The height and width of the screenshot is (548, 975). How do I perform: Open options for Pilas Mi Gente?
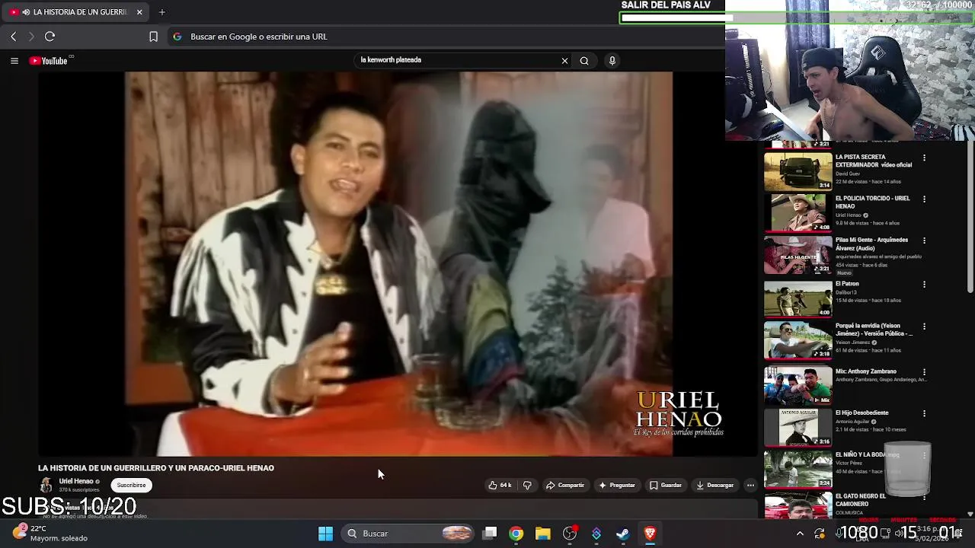pyautogui.click(x=924, y=241)
